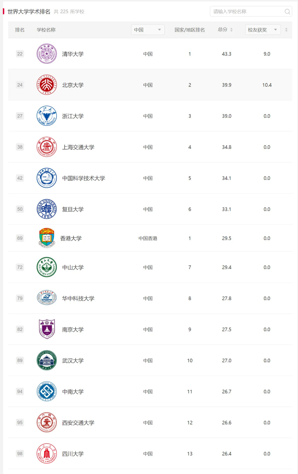298x474 pixels.
Task: Click the Zhejiang University logo
Action: tap(47, 116)
